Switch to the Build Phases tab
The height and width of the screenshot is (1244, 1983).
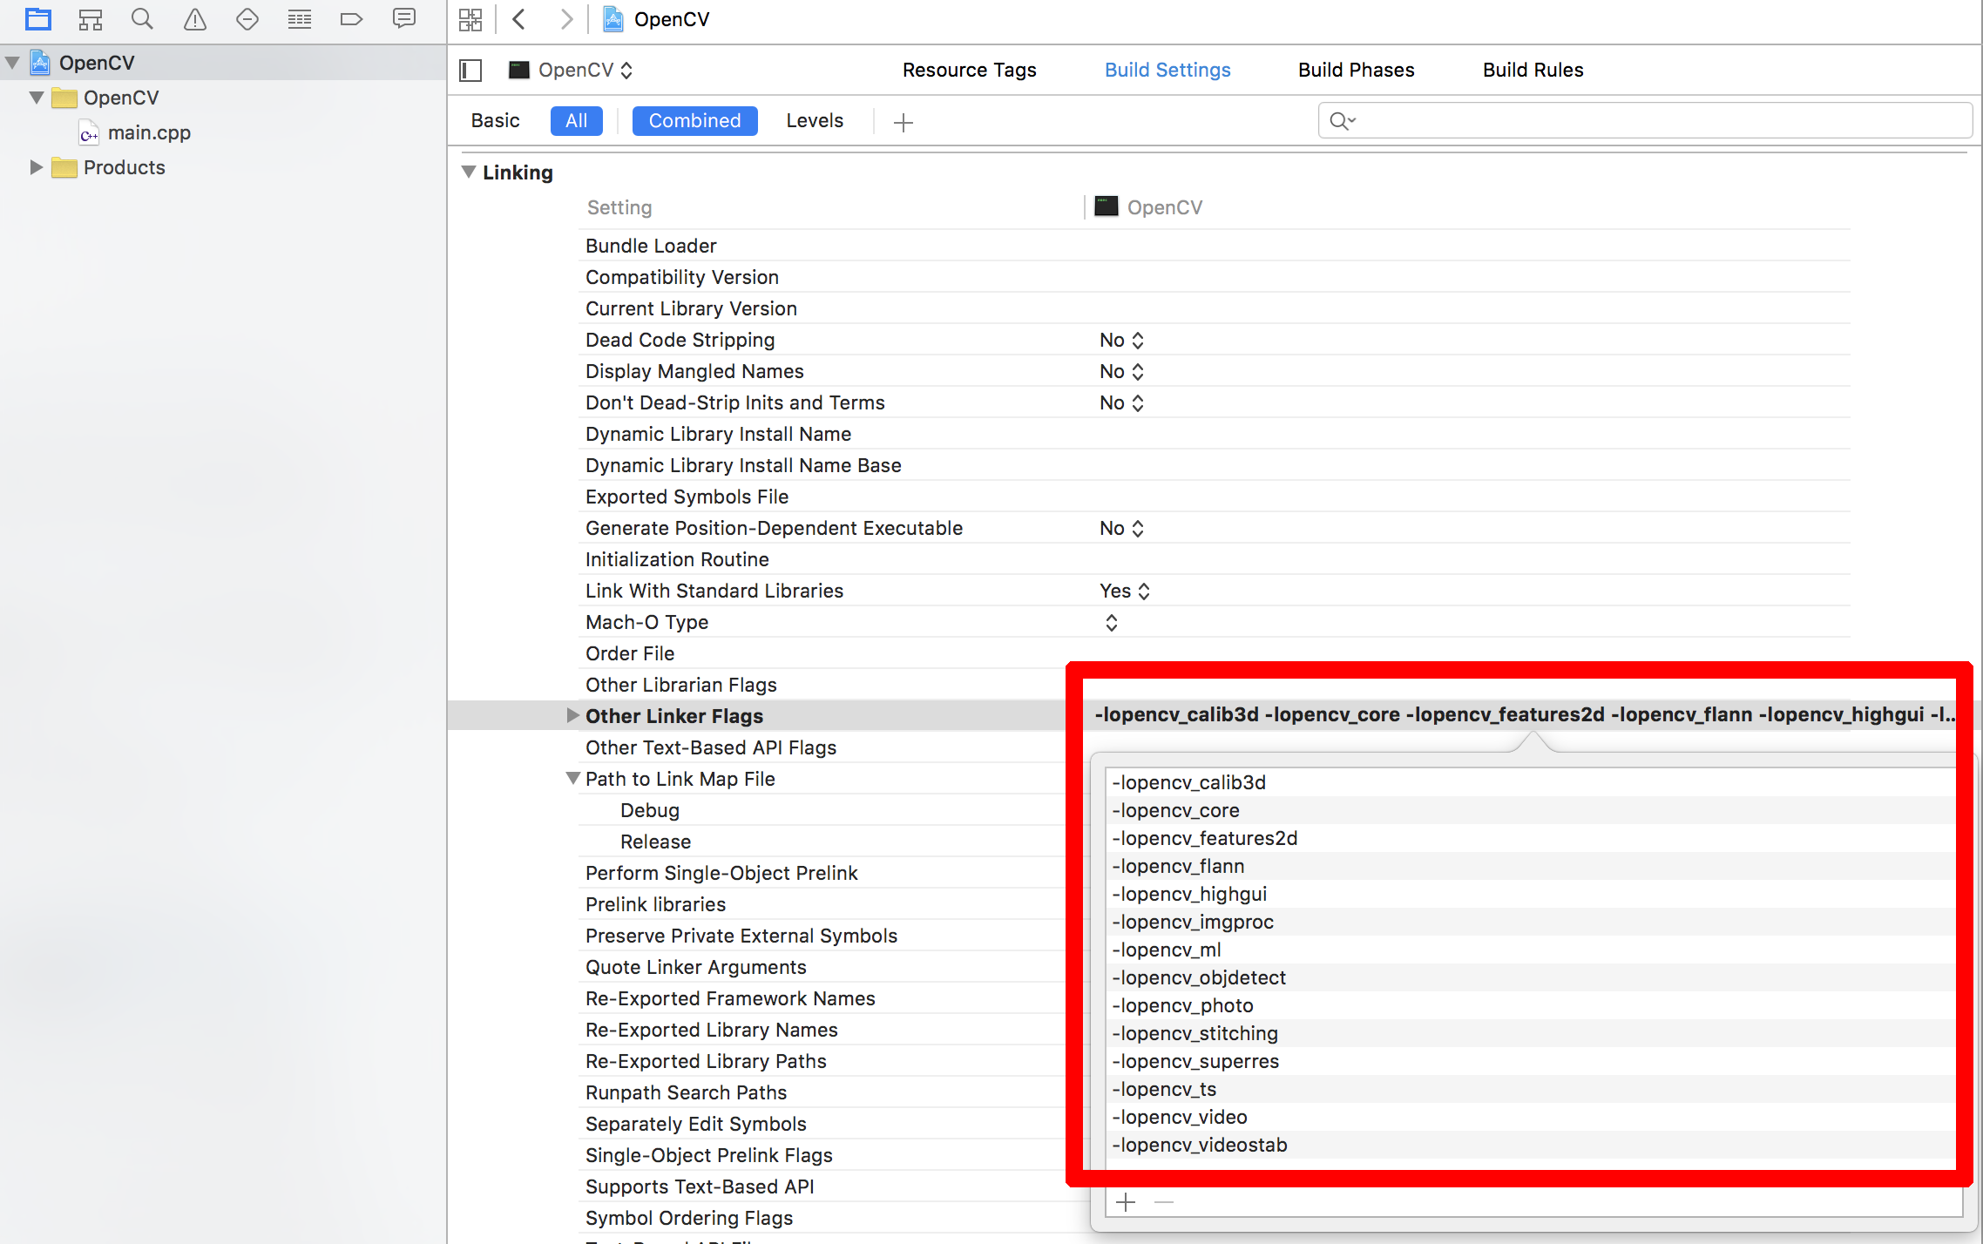click(1356, 70)
